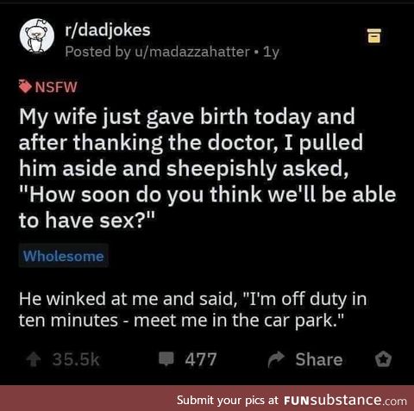Visit the FUNsubstance.com link in the footer
The width and height of the screenshot is (414, 411).
[345, 400]
